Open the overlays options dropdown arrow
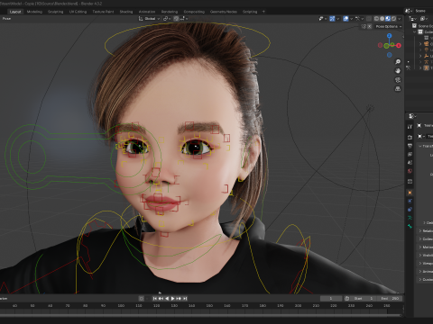The height and width of the screenshot is (324, 433). click(351, 19)
